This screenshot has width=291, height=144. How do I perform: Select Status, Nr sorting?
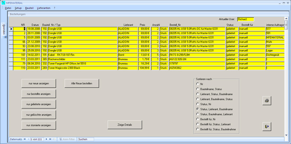[197, 104]
